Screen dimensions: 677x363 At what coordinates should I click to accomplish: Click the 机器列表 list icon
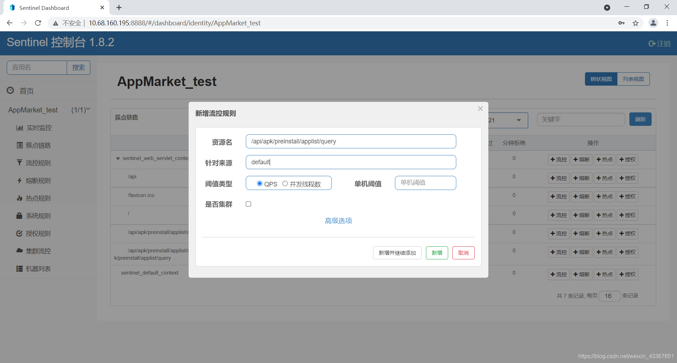pos(19,269)
